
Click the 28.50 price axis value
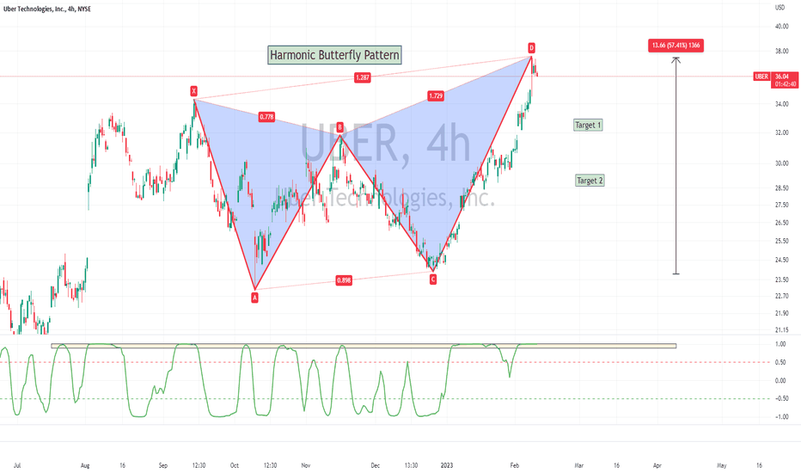(781, 188)
